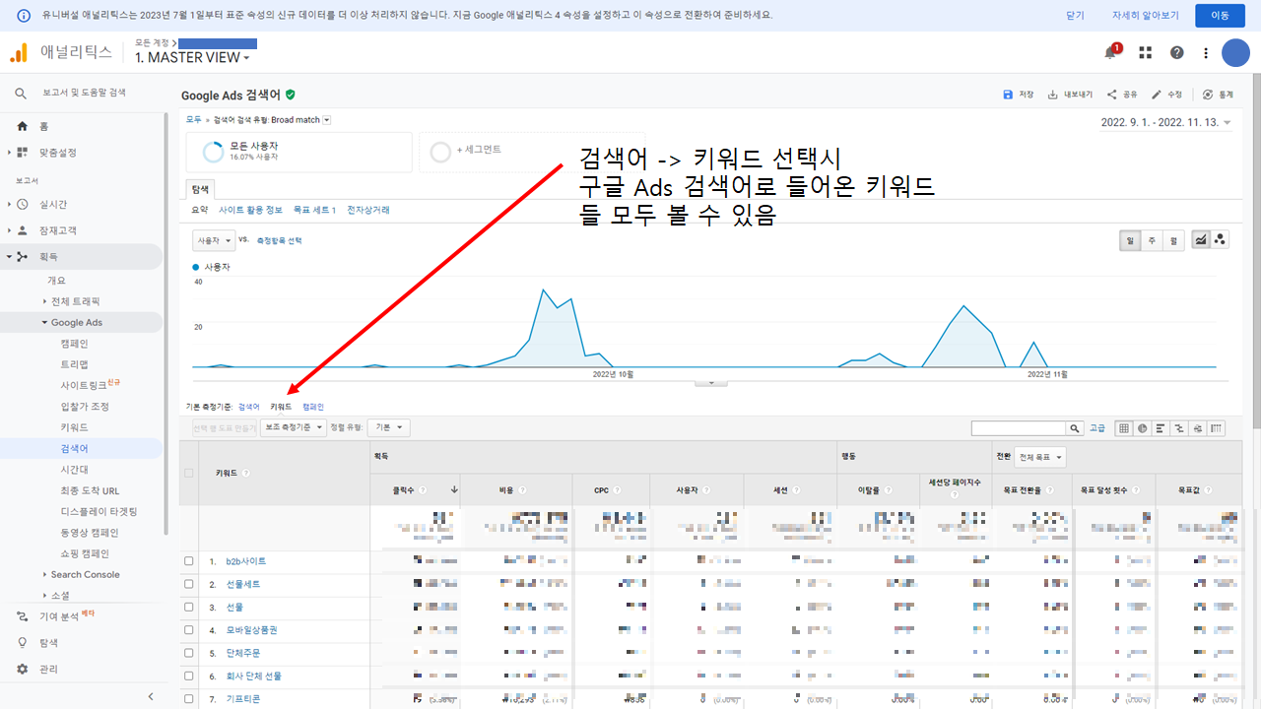Open 통계 insights panel

1218,95
